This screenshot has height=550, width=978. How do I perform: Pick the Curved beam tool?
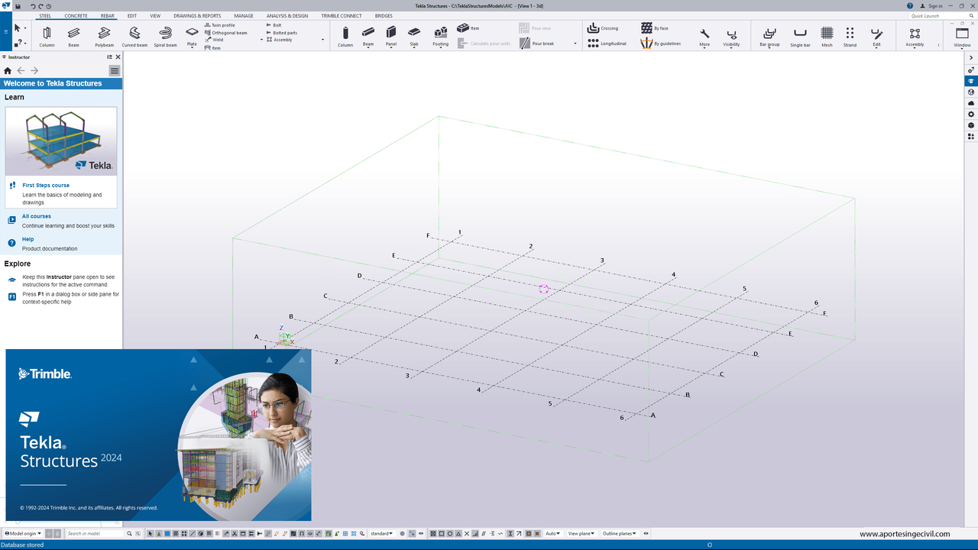134,36
